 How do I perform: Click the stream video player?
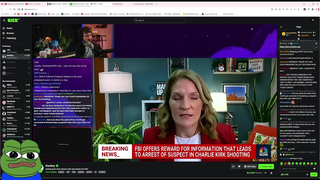(x=155, y=93)
